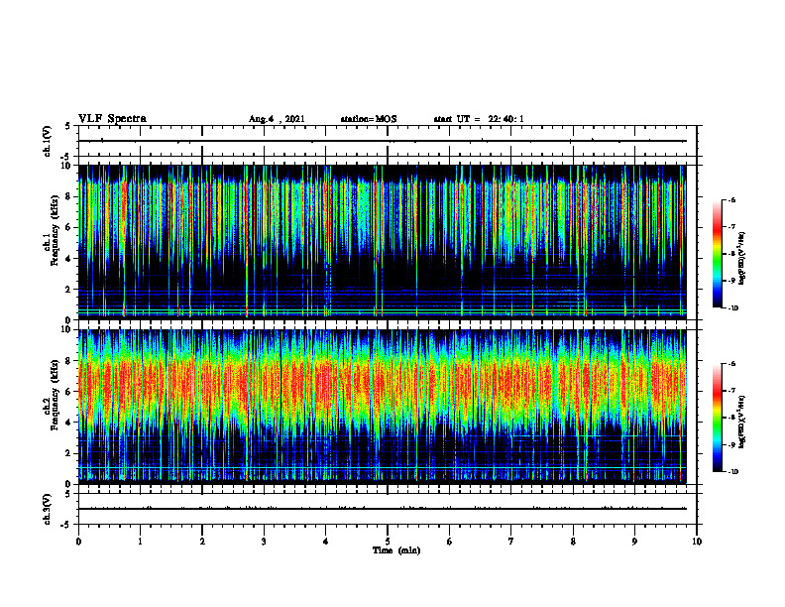Click the "ch.3(V)" waveform axis label
785x607 pixels.
[47, 509]
